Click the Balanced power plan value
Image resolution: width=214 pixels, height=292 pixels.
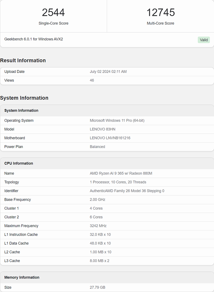point(97,147)
